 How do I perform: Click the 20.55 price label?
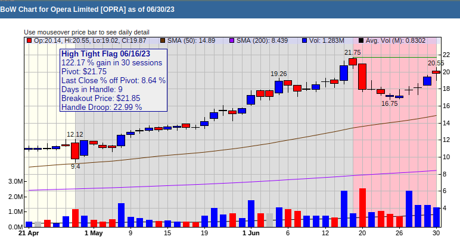click(436, 63)
